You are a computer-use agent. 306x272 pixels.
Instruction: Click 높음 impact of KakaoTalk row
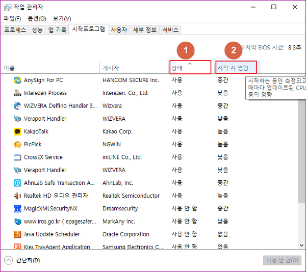pyautogui.click(x=223, y=132)
